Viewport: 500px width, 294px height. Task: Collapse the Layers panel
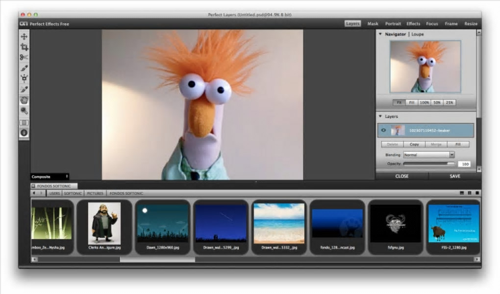pos(380,116)
